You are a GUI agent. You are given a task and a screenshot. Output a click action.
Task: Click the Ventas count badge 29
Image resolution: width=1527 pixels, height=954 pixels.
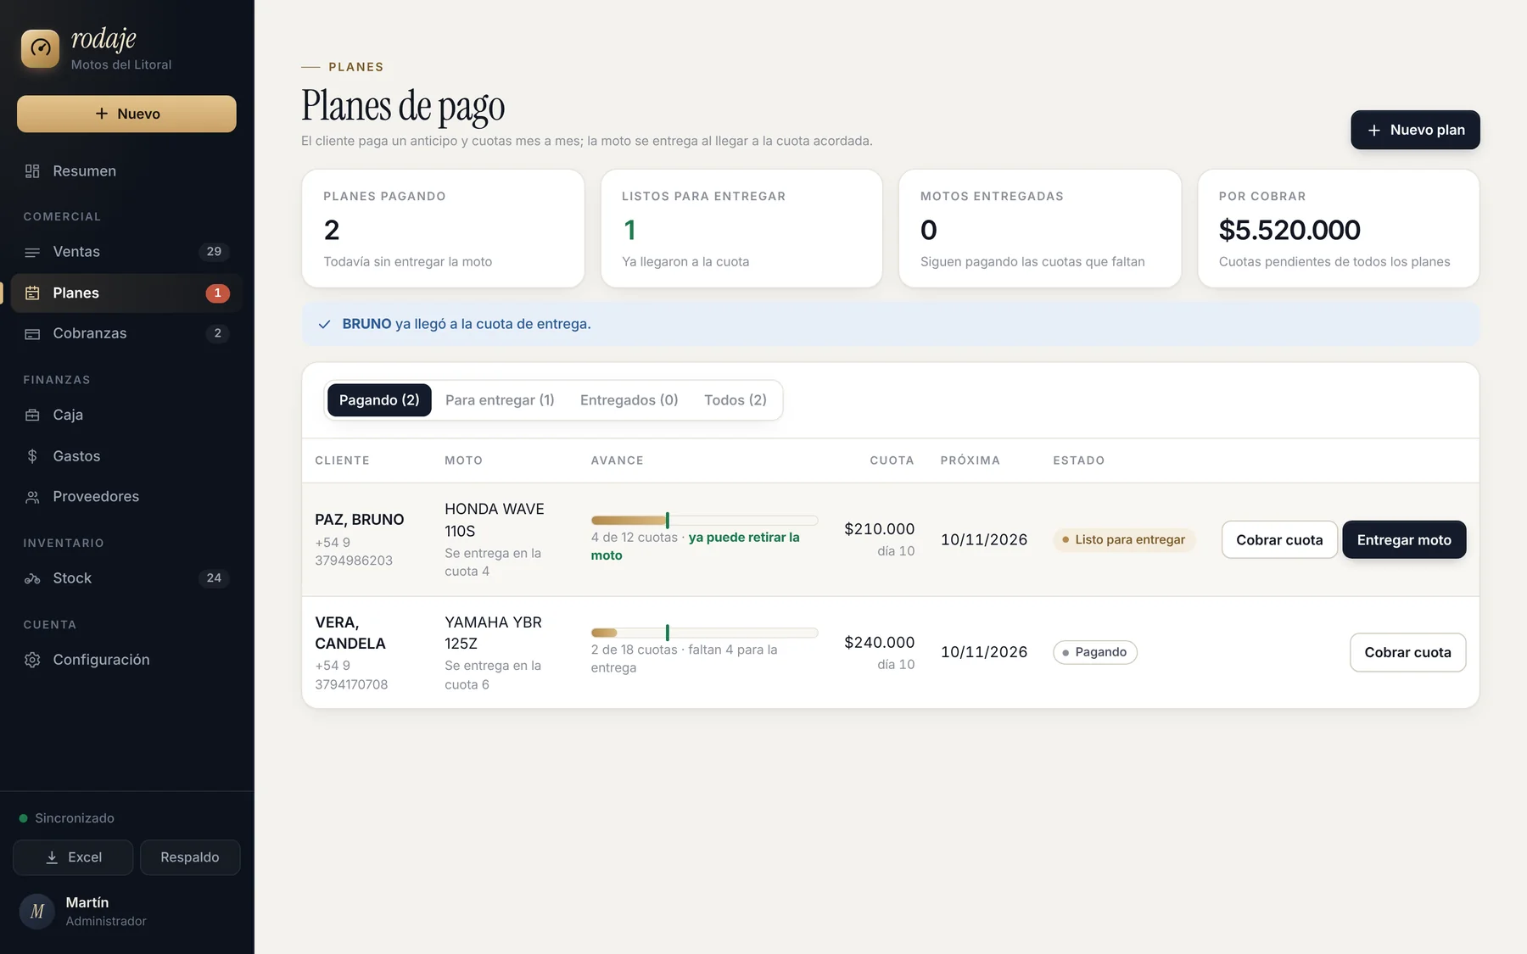click(214, 252)
